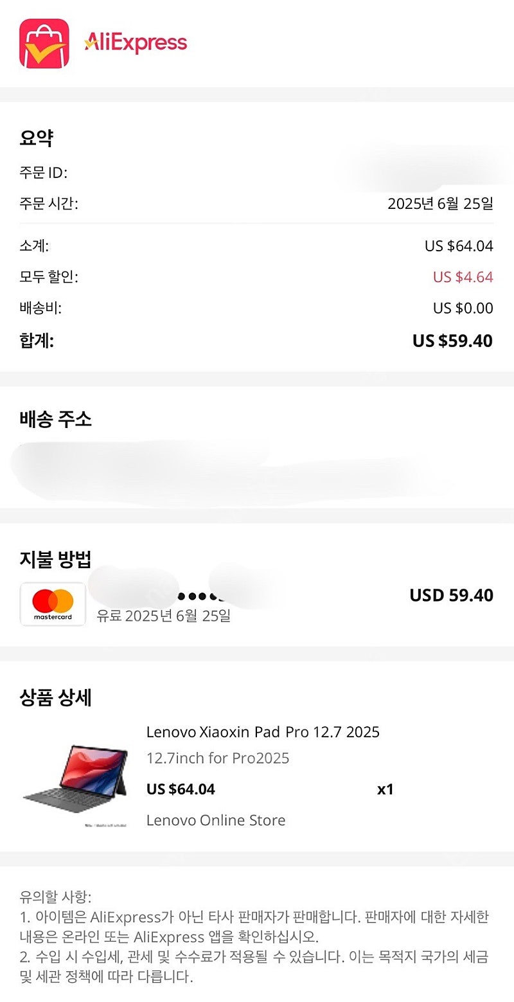Image resolution: width=514 pixels, height=1002 pixels.
Task: Click the AliExpress shopping bag icon
Action: pos(44,44)
